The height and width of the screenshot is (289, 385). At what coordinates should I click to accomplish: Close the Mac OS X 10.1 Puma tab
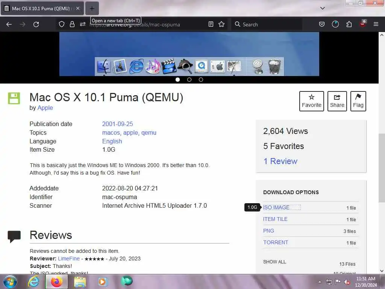[77, 8]
